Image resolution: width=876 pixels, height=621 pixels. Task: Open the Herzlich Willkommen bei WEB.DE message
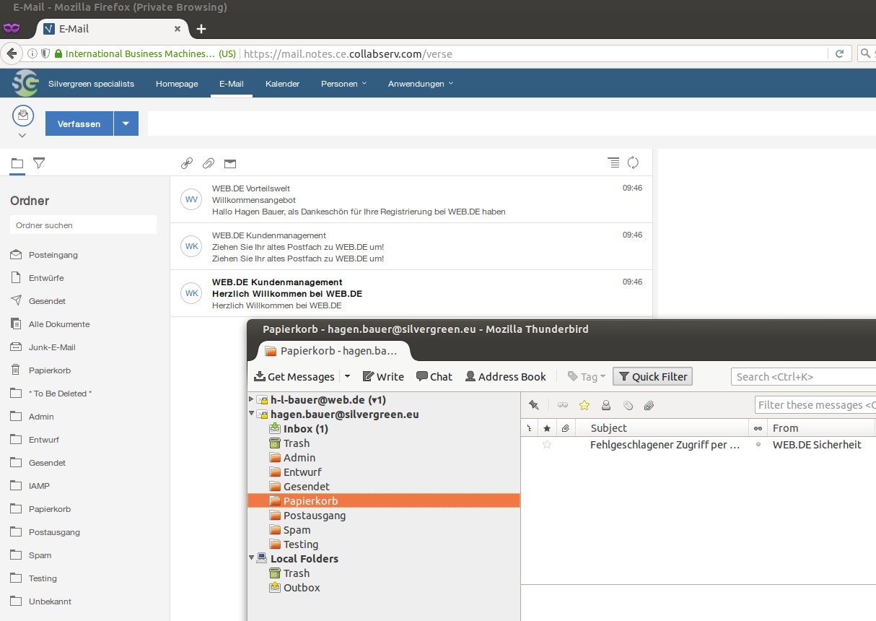(x=411, y=293)
